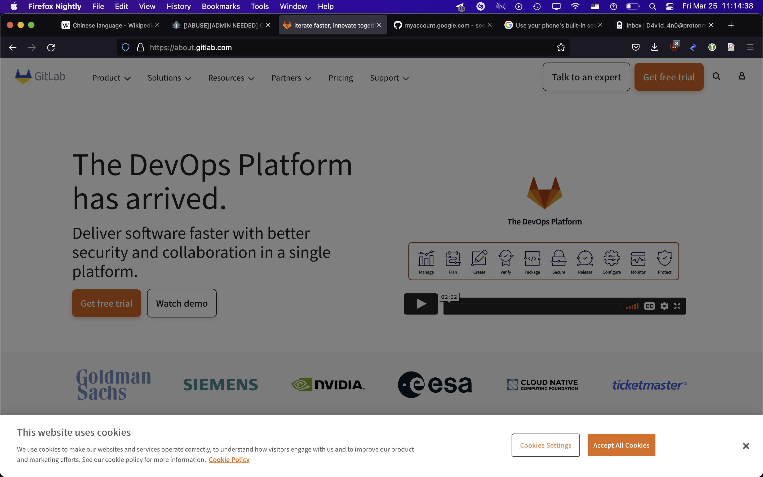
Task: Toggle closed captions on video
Action: (650, 306)
